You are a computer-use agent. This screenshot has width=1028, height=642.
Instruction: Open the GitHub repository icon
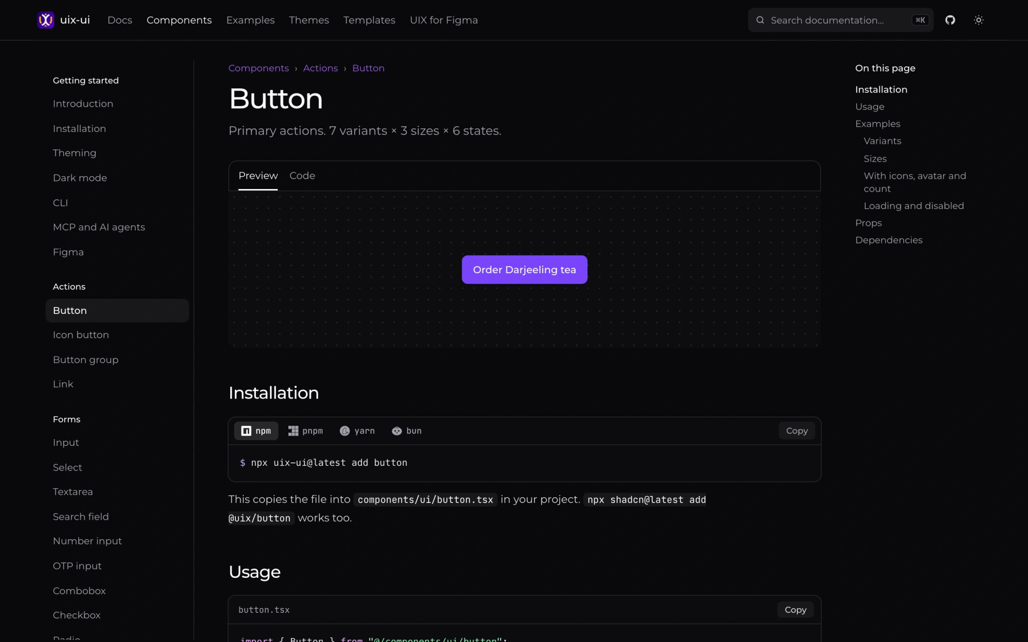[x=950, y=20]
